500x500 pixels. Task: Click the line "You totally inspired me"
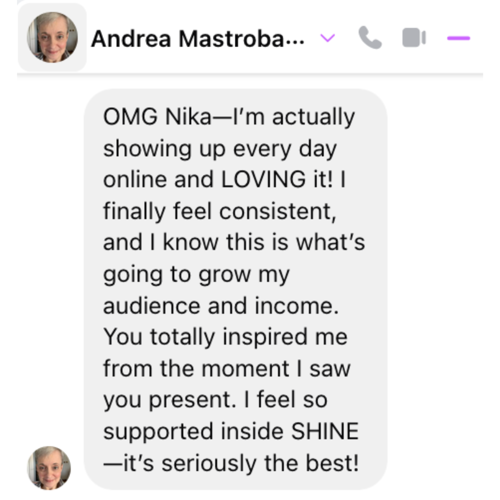tap(225, 337)
